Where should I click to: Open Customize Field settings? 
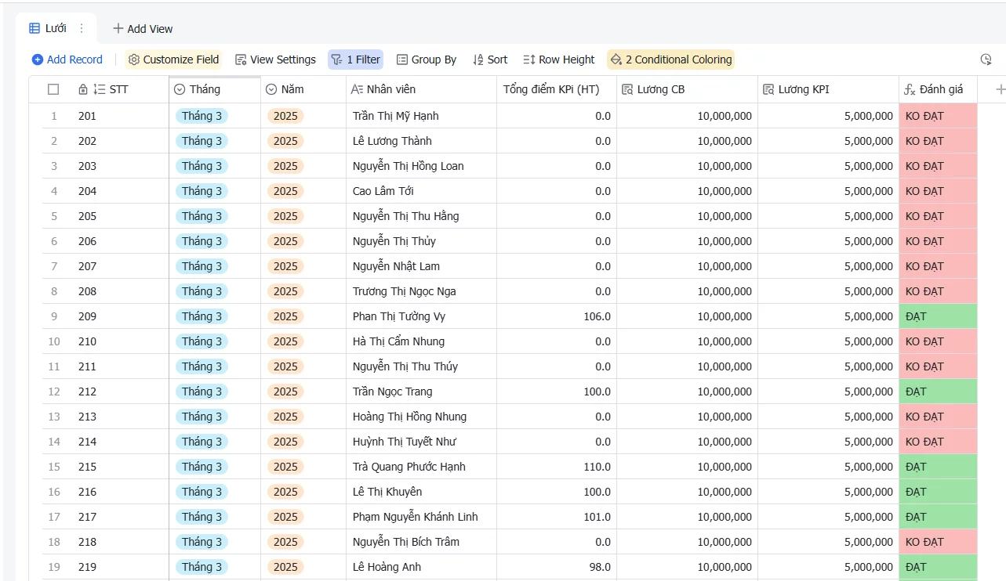tap(173, 60)
